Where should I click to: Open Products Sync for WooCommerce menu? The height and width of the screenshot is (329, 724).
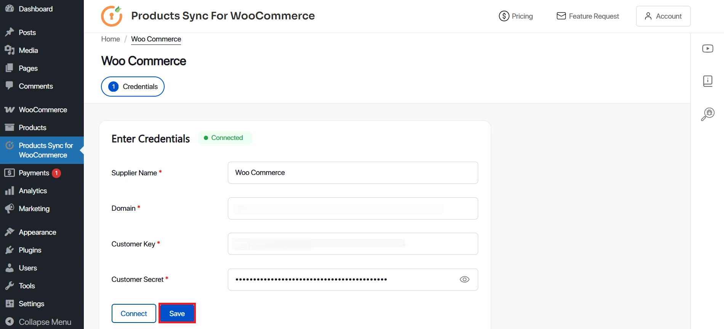coord(42,150)
